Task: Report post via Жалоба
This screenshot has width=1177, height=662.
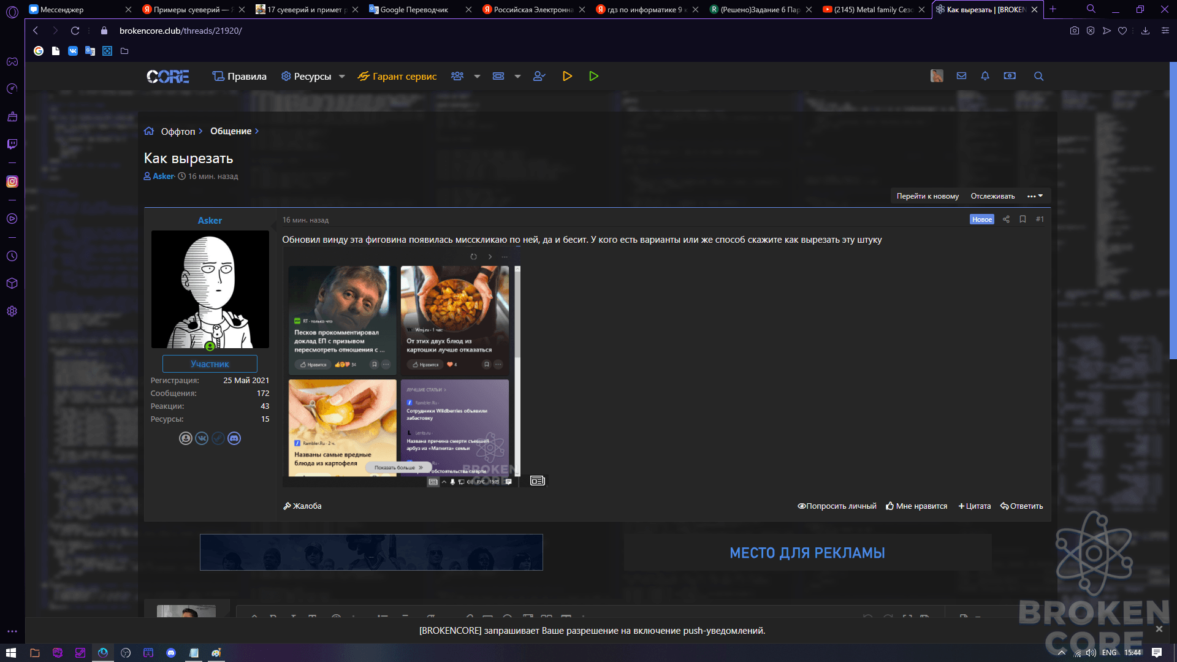Action: tap(302, 506)
